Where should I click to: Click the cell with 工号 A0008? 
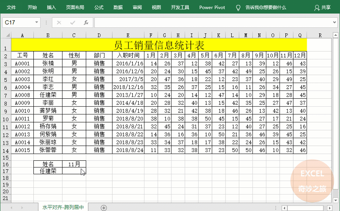(22, 95)
